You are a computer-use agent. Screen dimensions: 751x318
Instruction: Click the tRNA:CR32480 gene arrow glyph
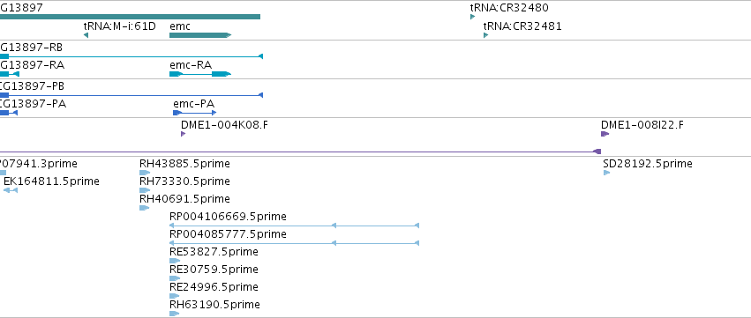(x=473, y=17)
